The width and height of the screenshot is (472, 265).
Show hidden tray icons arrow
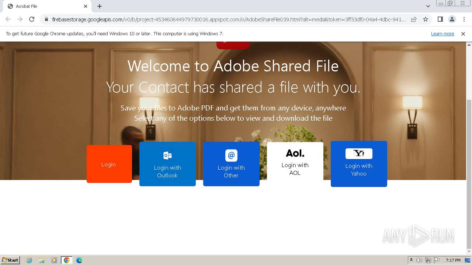411,260
